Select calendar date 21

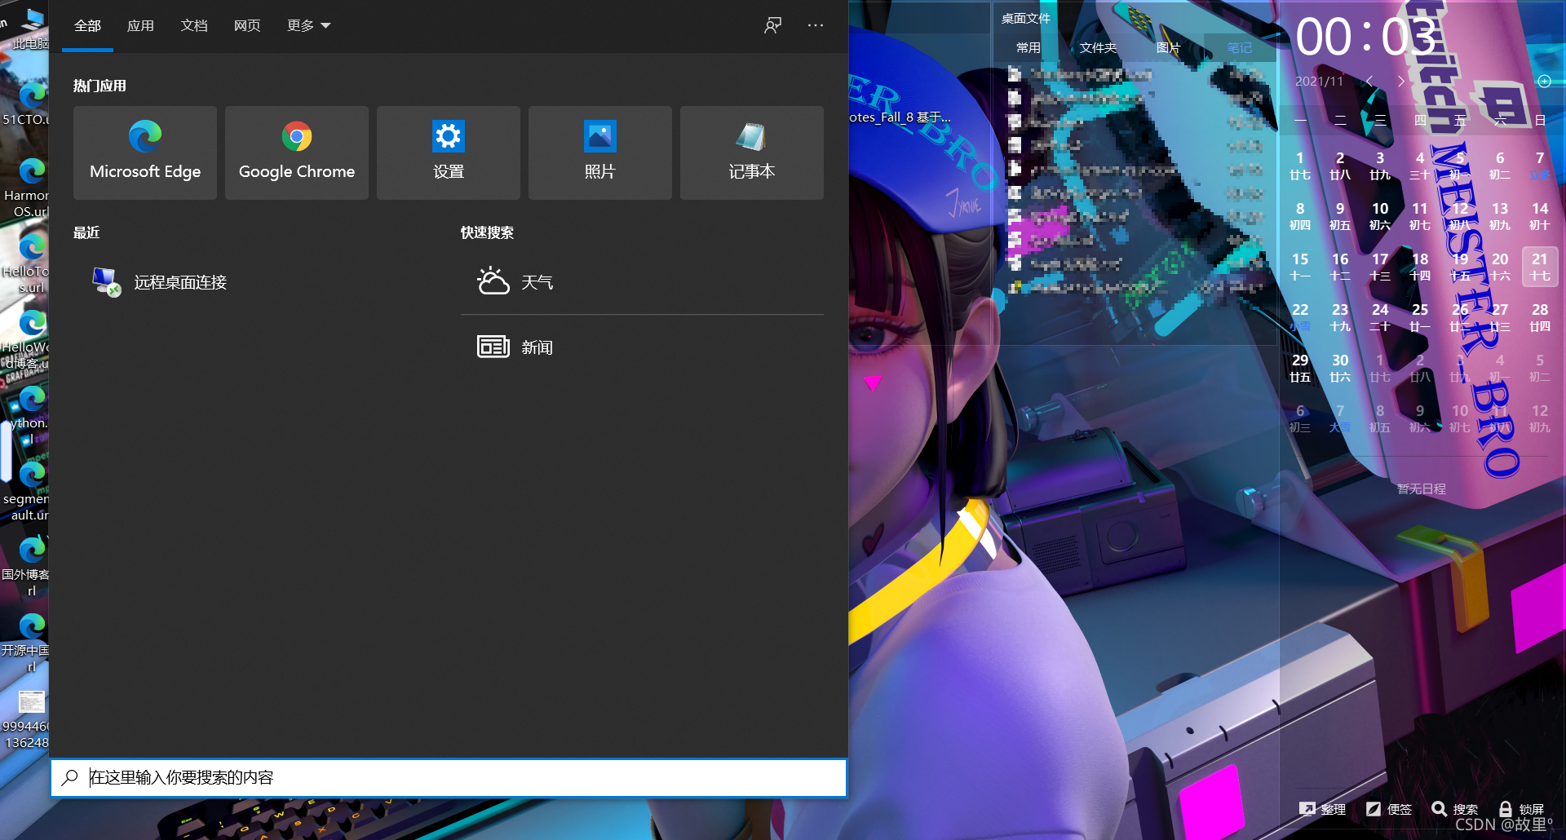pos(1540,267)
